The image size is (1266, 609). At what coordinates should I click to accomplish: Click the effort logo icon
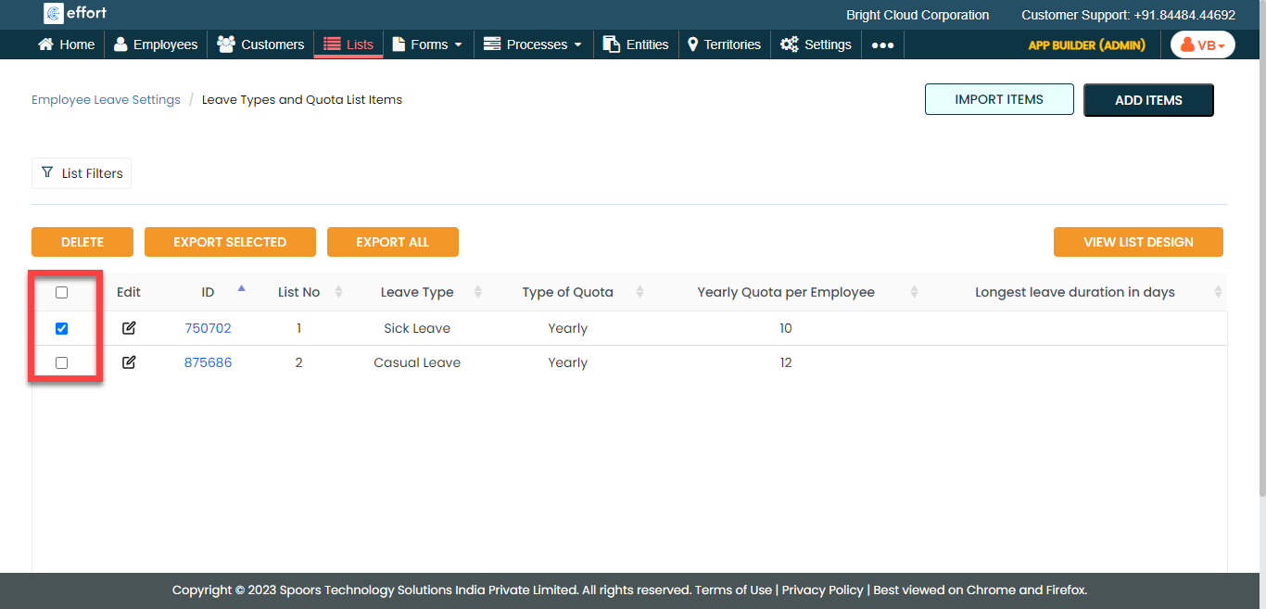tap(54, 14)
